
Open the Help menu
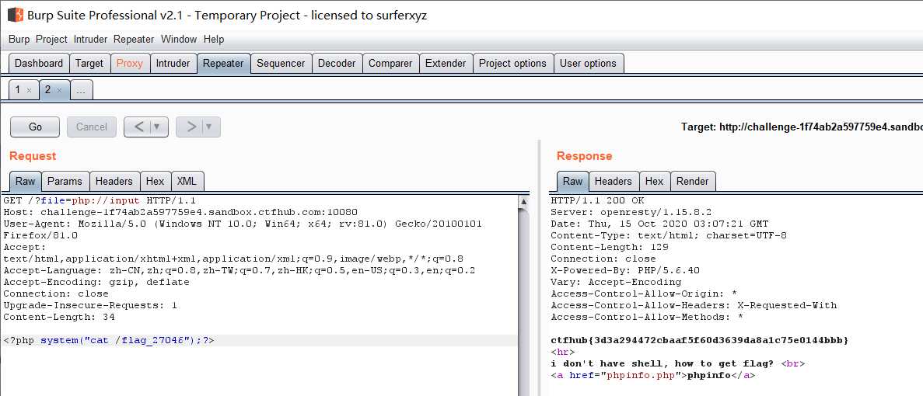click(214, 40)
